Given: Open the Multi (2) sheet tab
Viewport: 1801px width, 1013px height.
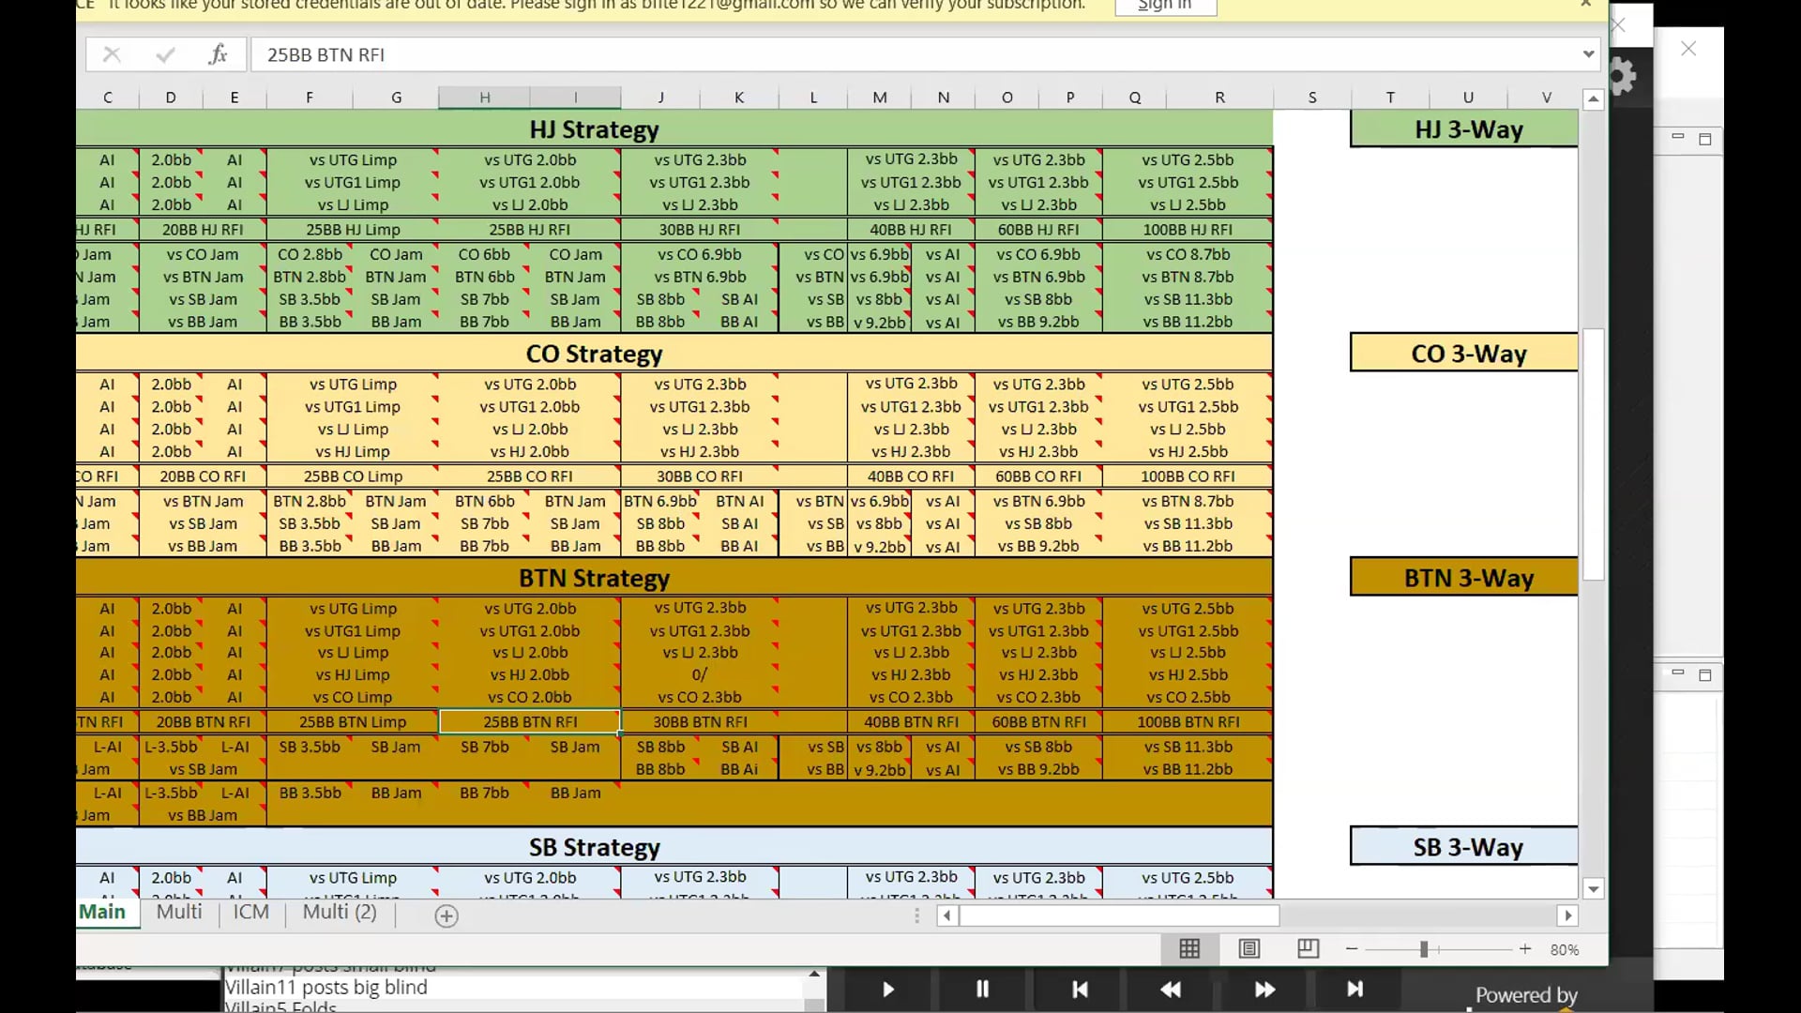Looking at the screenshot, I should (x=340, y=912).
